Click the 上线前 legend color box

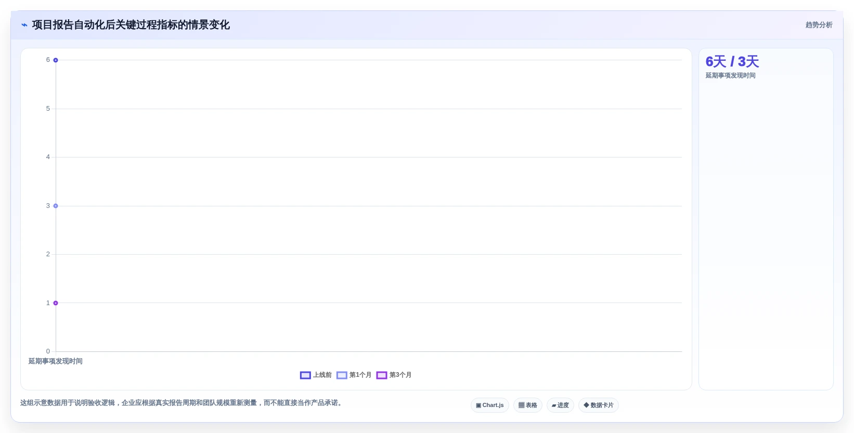click(305, 375)
